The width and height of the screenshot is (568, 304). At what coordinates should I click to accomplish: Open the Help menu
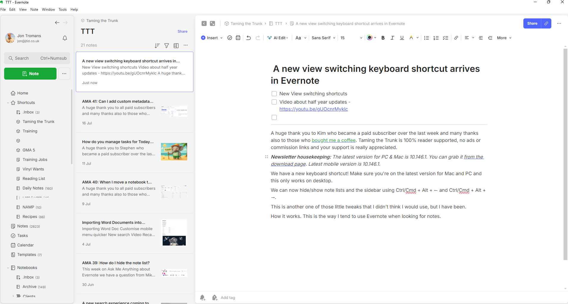click(74, 9)
